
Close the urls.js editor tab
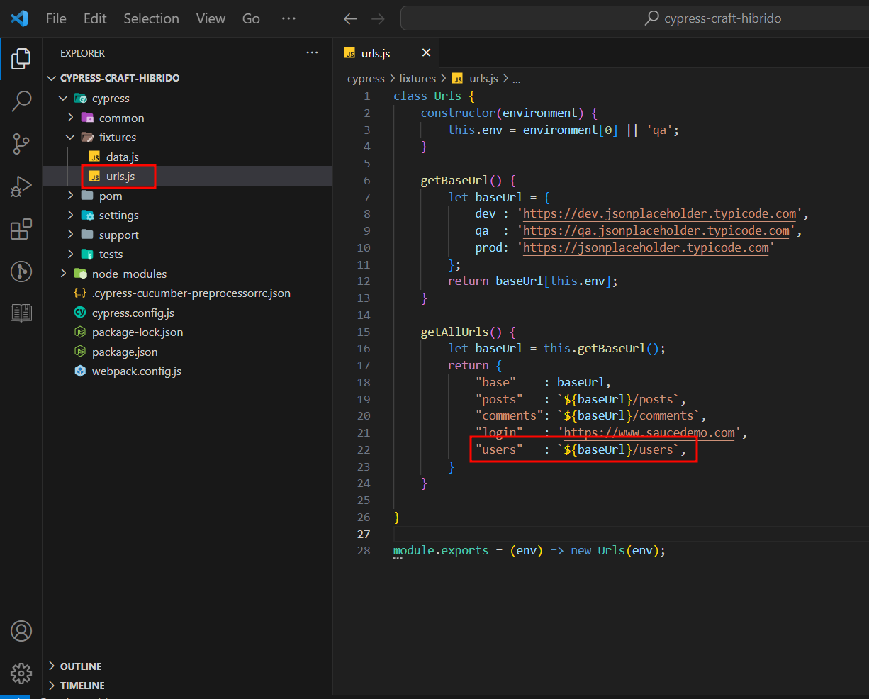click(426, 53)
